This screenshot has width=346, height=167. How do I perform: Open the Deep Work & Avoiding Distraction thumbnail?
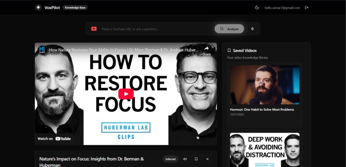(x=264, y=150)
